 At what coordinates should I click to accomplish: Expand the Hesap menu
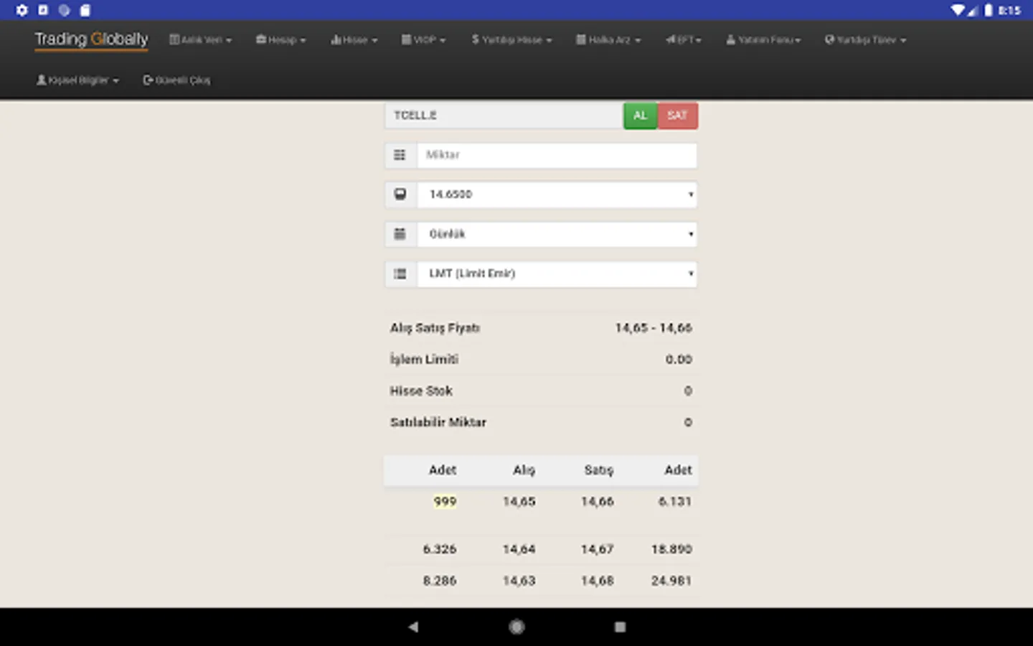(281, 40)
